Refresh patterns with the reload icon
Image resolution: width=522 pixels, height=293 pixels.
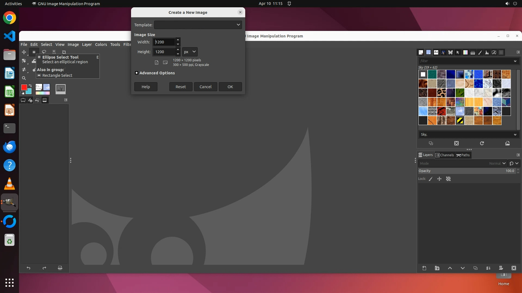482,143
